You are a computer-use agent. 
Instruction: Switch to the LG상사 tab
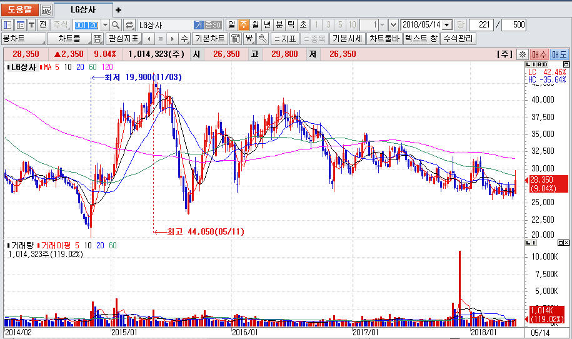coord(83,10)
